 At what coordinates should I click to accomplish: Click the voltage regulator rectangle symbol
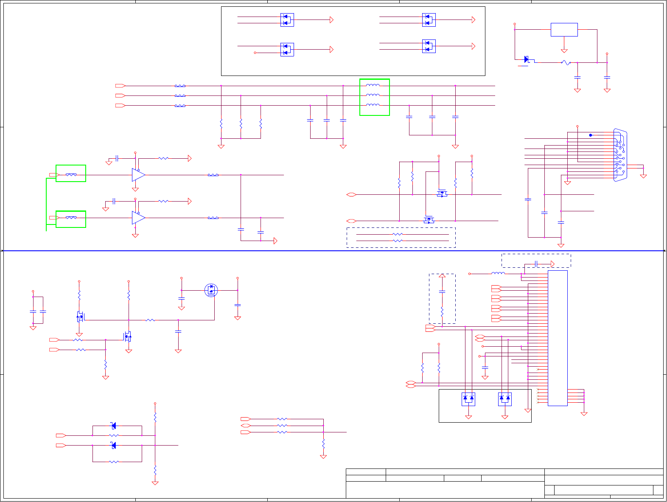click(x=564, y=30)
